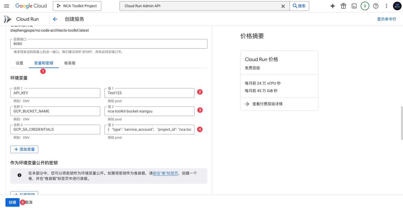Screen dimensions: 403x208
Task: Open the NCA Toolkit Project selector
Action: 77,6
